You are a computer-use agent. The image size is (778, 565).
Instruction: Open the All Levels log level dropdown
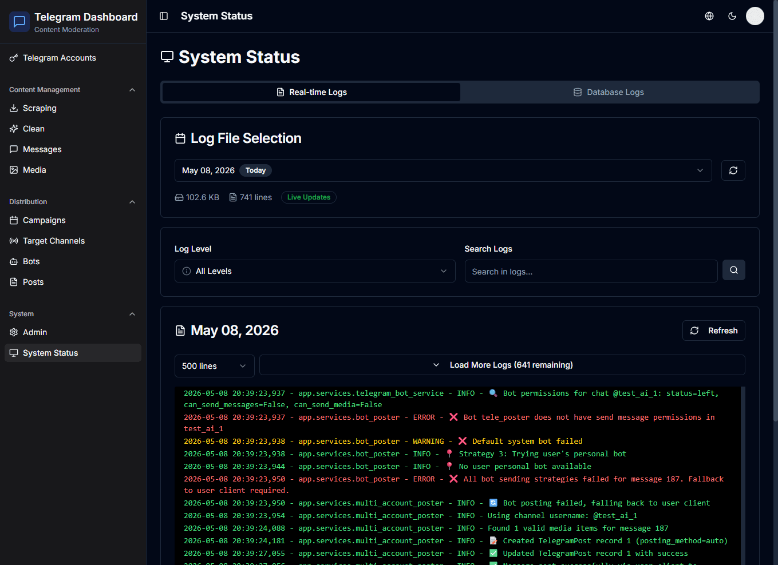[315, 271]
